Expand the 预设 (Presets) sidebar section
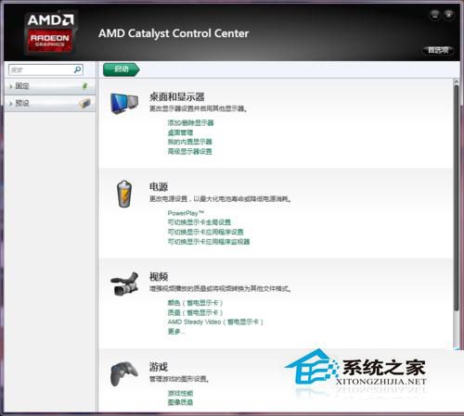This screenshot has width=464, height=416. 50,103
